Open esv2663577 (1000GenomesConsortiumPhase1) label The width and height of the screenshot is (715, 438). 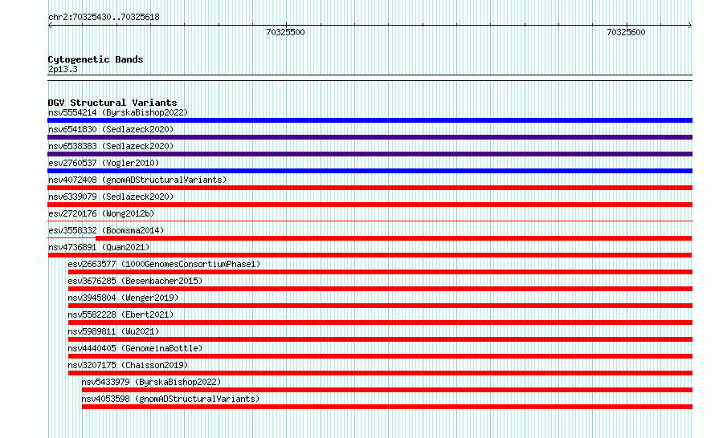pyautogui.click(x=164, y=264)
